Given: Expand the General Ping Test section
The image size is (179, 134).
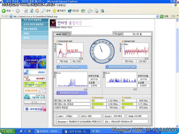Looking at the screenshot, I should [x=72, y=67].
